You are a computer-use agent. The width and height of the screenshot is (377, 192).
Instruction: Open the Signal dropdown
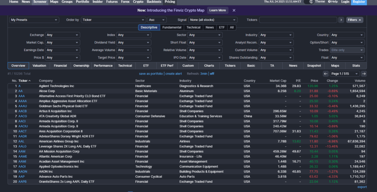(213, 20)
